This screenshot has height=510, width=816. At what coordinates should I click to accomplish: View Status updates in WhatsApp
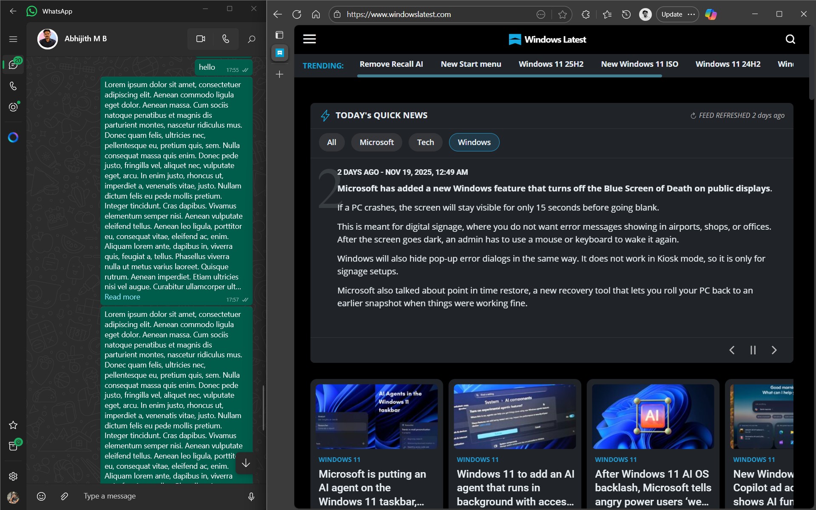[13, 107]
